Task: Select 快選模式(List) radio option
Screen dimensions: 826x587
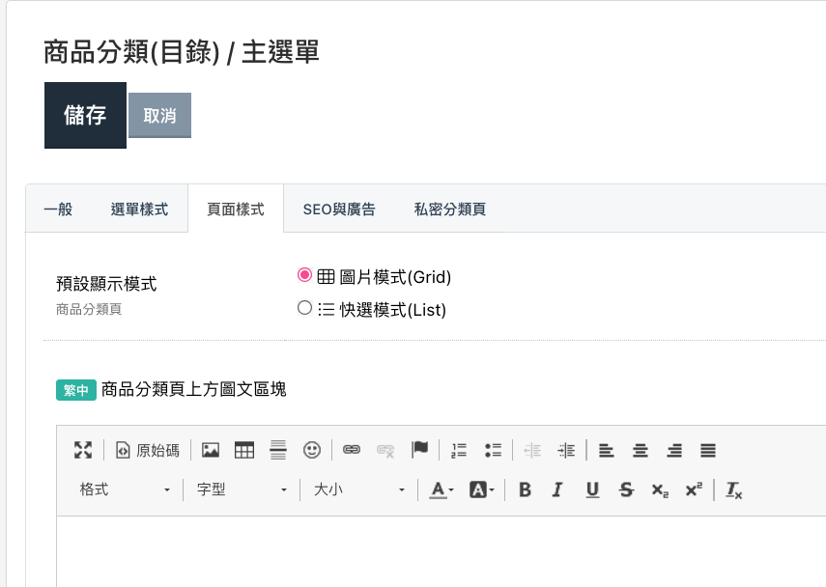Action: click(x=304, y=308)
